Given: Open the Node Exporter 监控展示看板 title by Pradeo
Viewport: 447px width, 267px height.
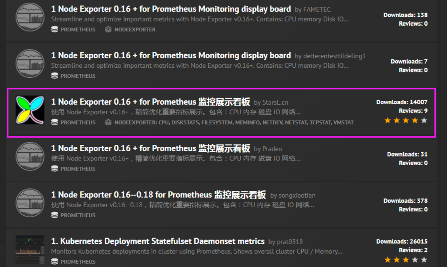Looking at the screenshot, I should (x=151, y=148).
